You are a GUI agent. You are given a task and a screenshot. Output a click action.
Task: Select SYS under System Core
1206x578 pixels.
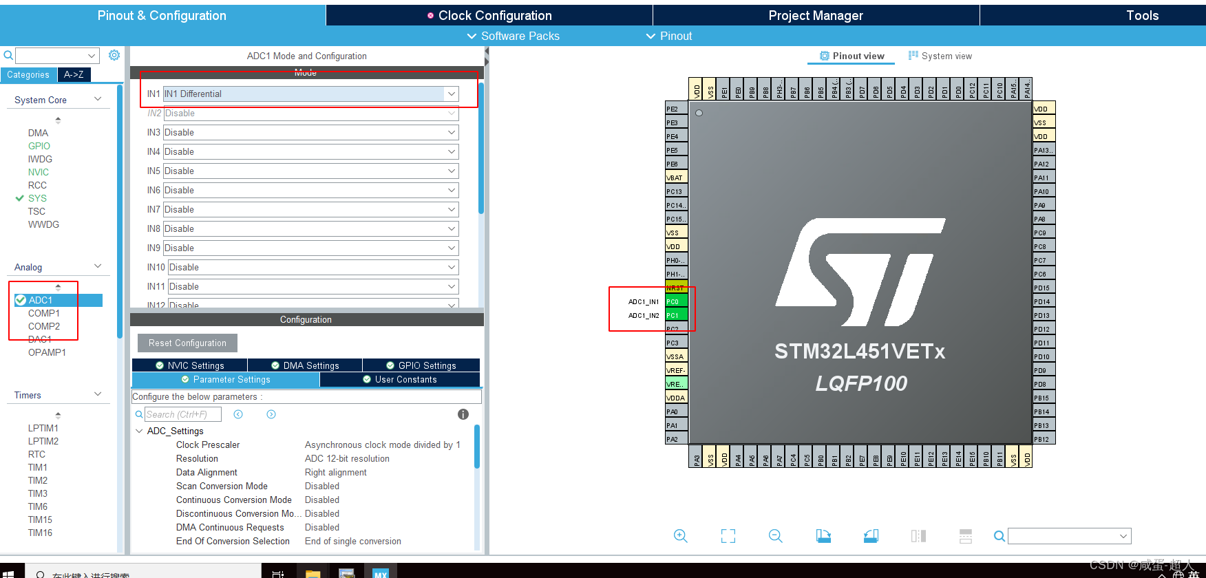[x=37, y=198]
